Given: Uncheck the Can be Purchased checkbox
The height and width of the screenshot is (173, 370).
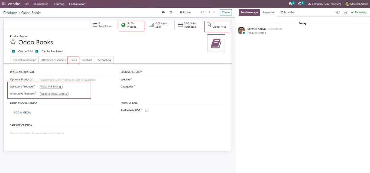Looking at the screenshot, I should (x=37, y=51).
